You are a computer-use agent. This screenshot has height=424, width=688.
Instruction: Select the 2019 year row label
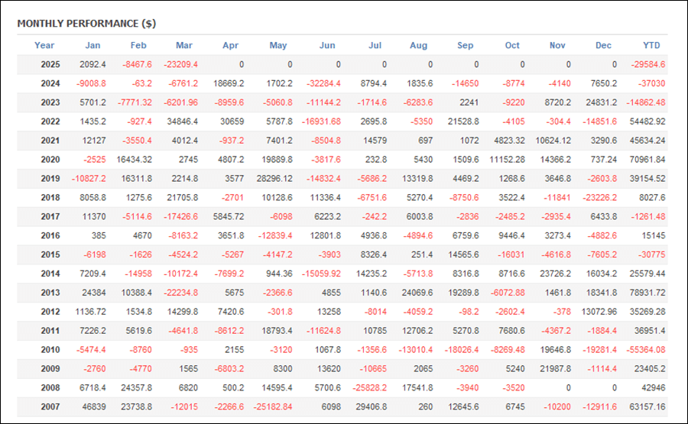pyautogui.click(x=50, y=179)
